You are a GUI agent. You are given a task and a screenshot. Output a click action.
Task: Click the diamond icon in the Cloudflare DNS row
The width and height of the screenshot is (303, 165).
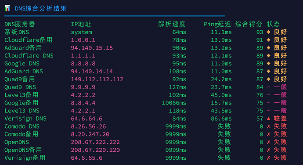pyautogui.click(x=268, y=55)
